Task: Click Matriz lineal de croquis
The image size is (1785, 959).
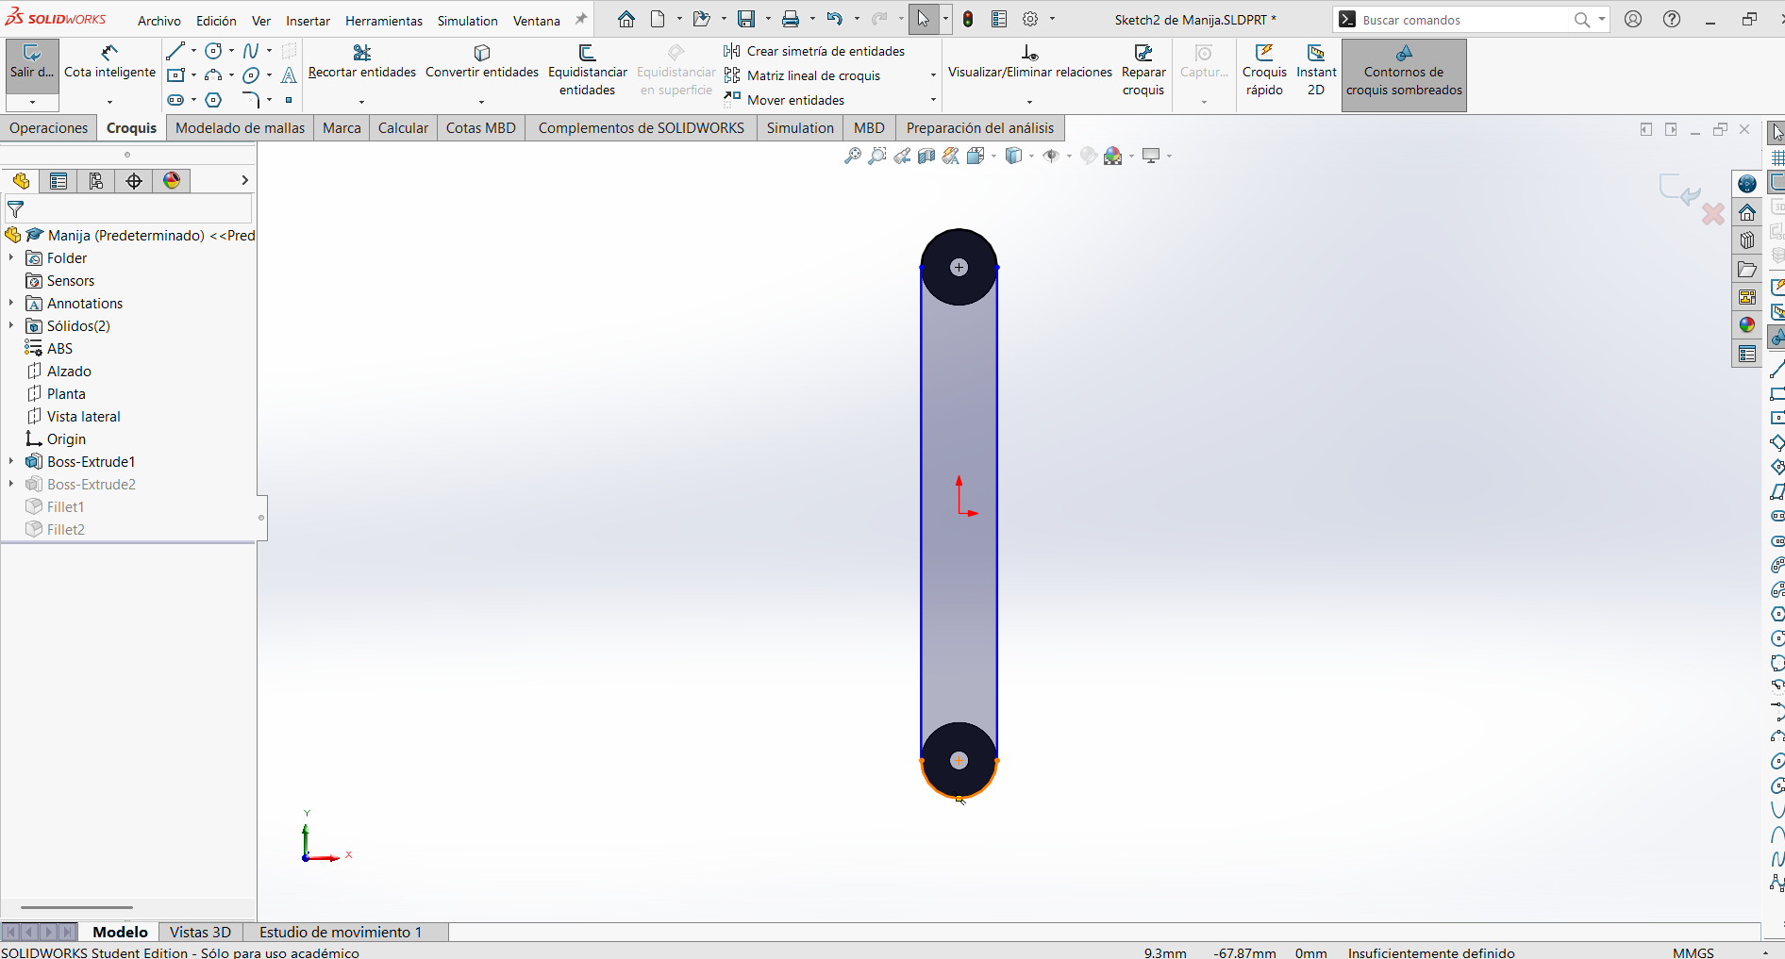Action: [x=803, y=75]
